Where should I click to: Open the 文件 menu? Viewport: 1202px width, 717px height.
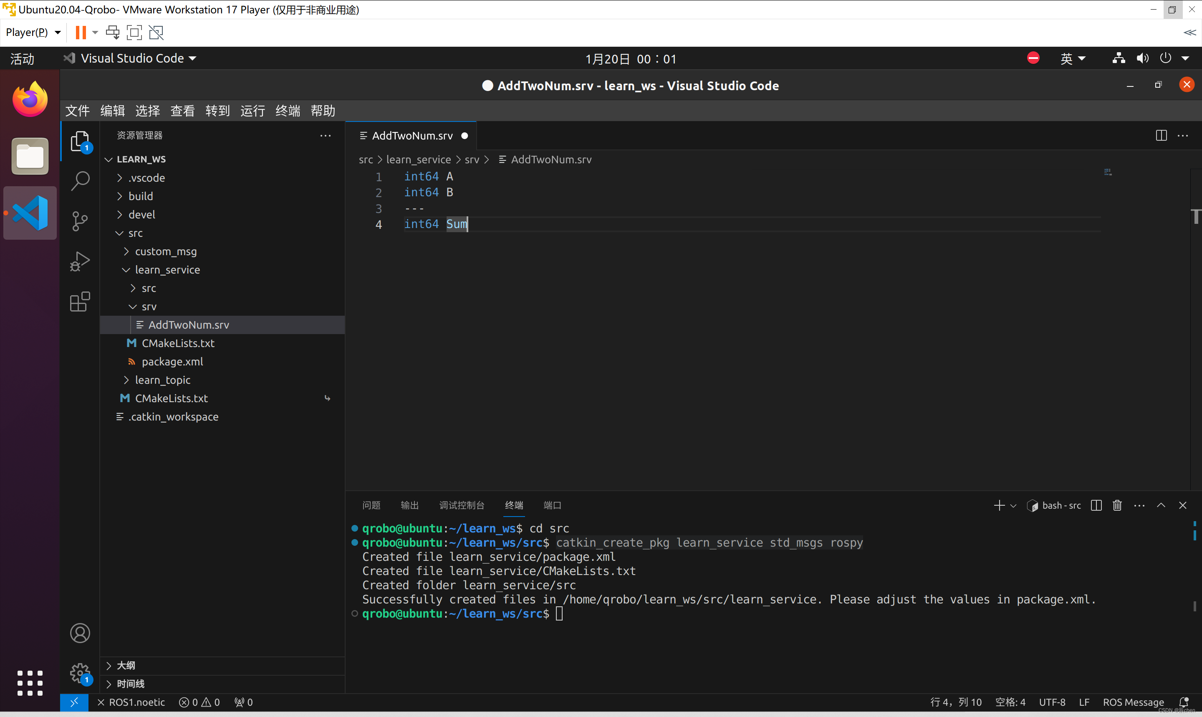(x=77, y=111)
